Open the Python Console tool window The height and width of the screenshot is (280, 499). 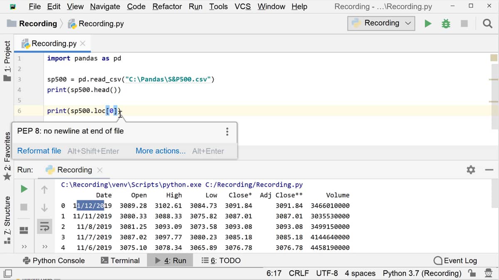point(54,261)
